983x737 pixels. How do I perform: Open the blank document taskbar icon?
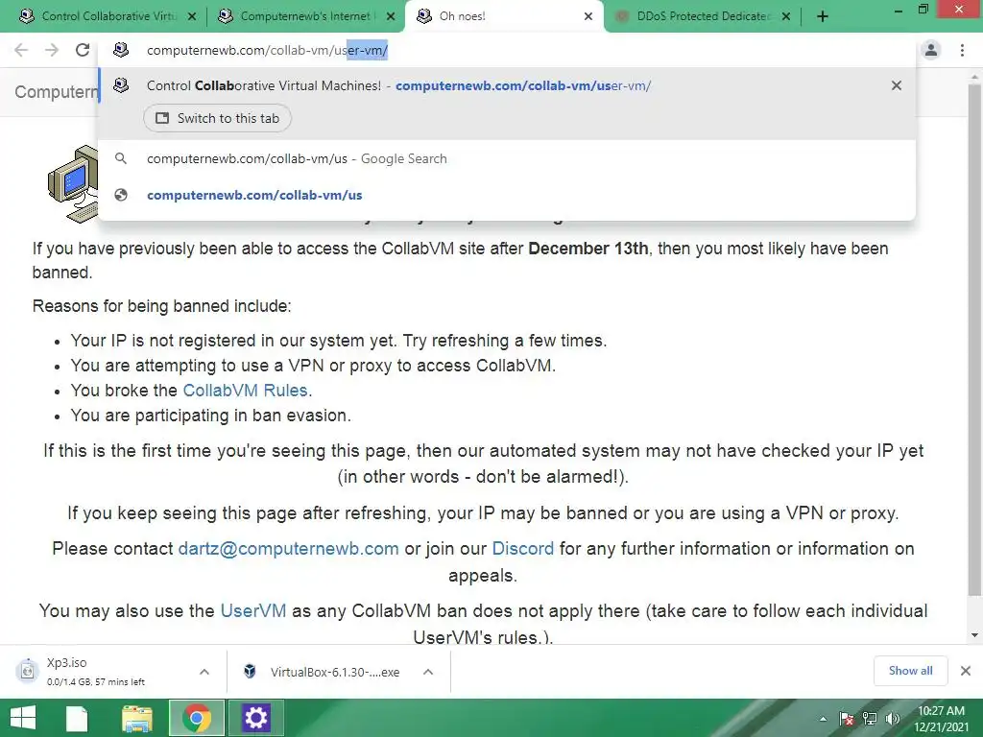tap(77, 718)
